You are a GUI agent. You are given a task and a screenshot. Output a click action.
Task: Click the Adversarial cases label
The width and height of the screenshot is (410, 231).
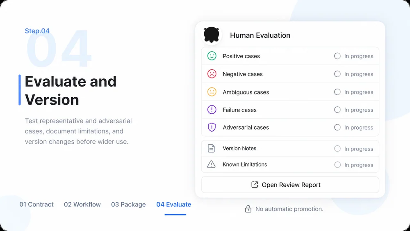[x=246, y=128]
